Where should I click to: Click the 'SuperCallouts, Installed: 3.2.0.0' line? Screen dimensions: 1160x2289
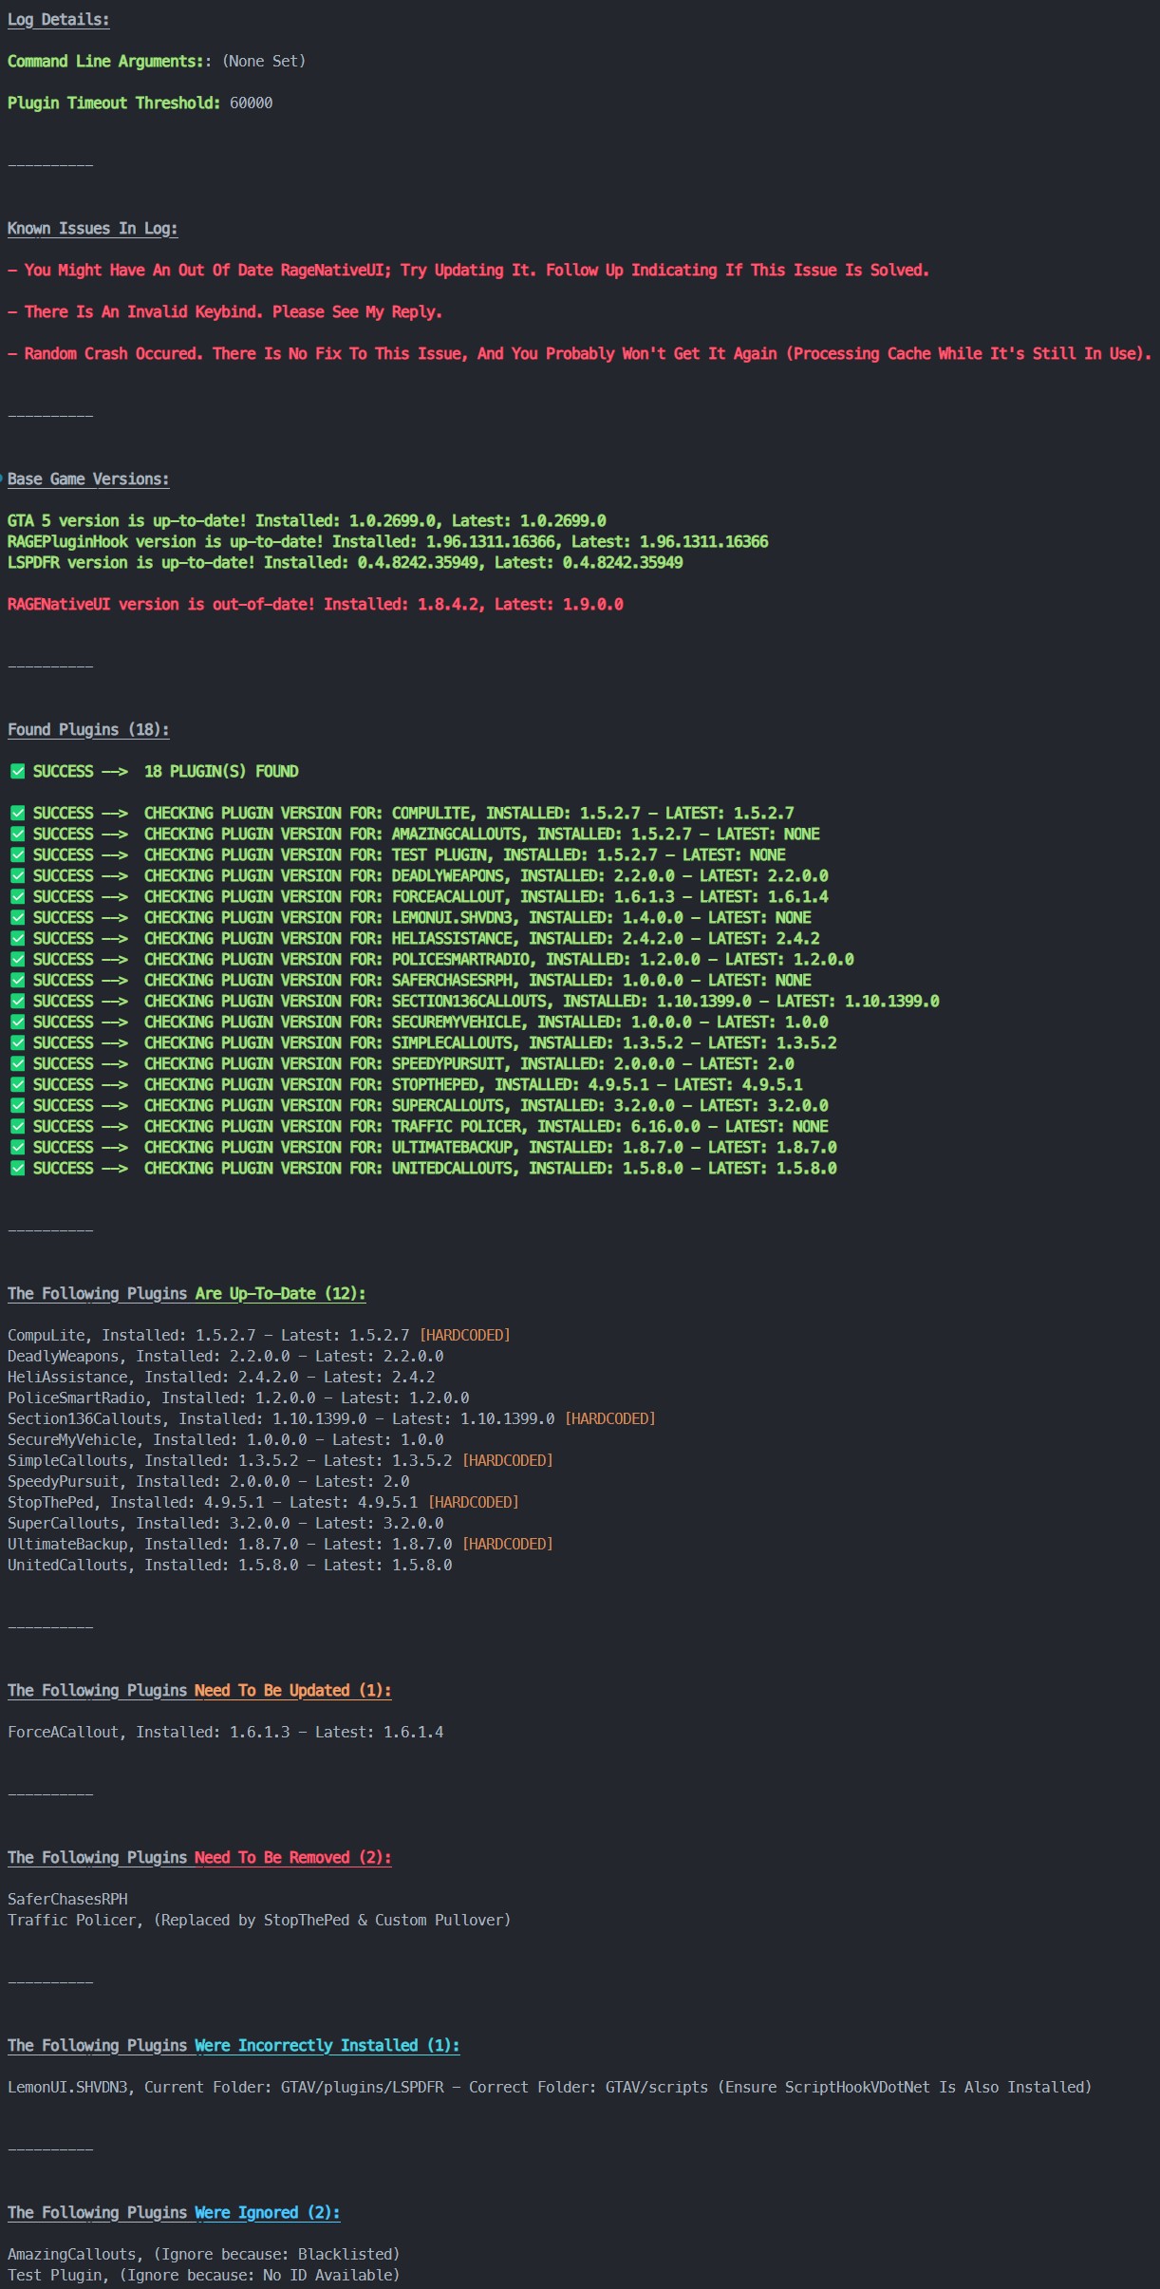point(226,1524)
